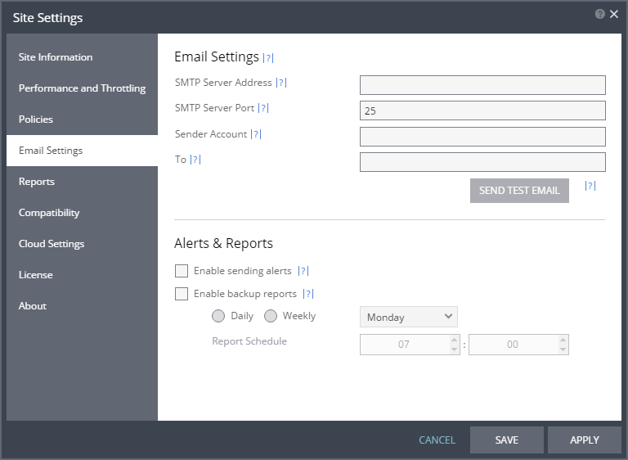Select the Daily radio button
This screenshot has height=460, width=628.
tap(218, 316)
